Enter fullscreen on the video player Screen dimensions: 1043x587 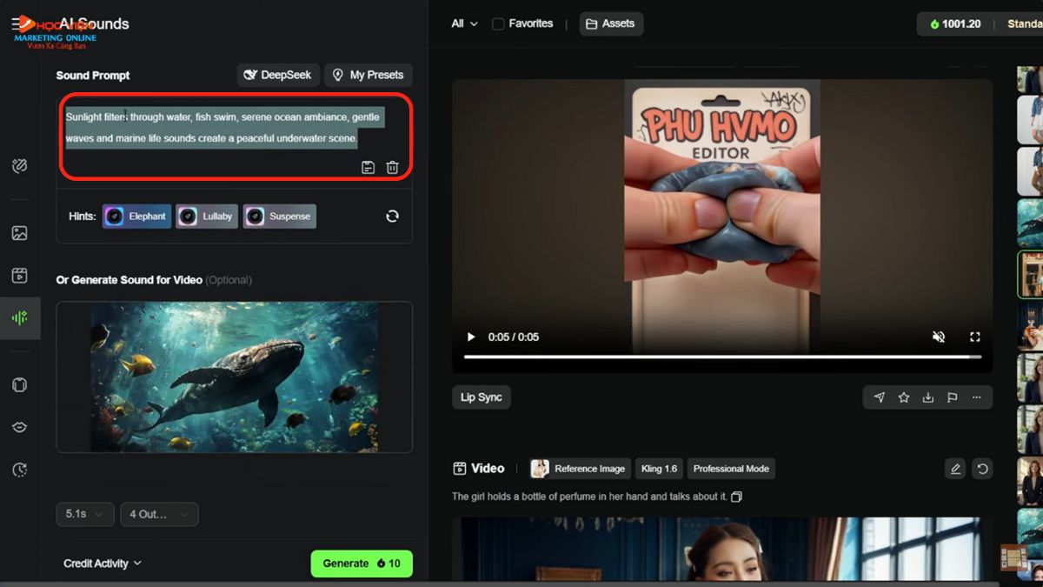tap(975, 337)
